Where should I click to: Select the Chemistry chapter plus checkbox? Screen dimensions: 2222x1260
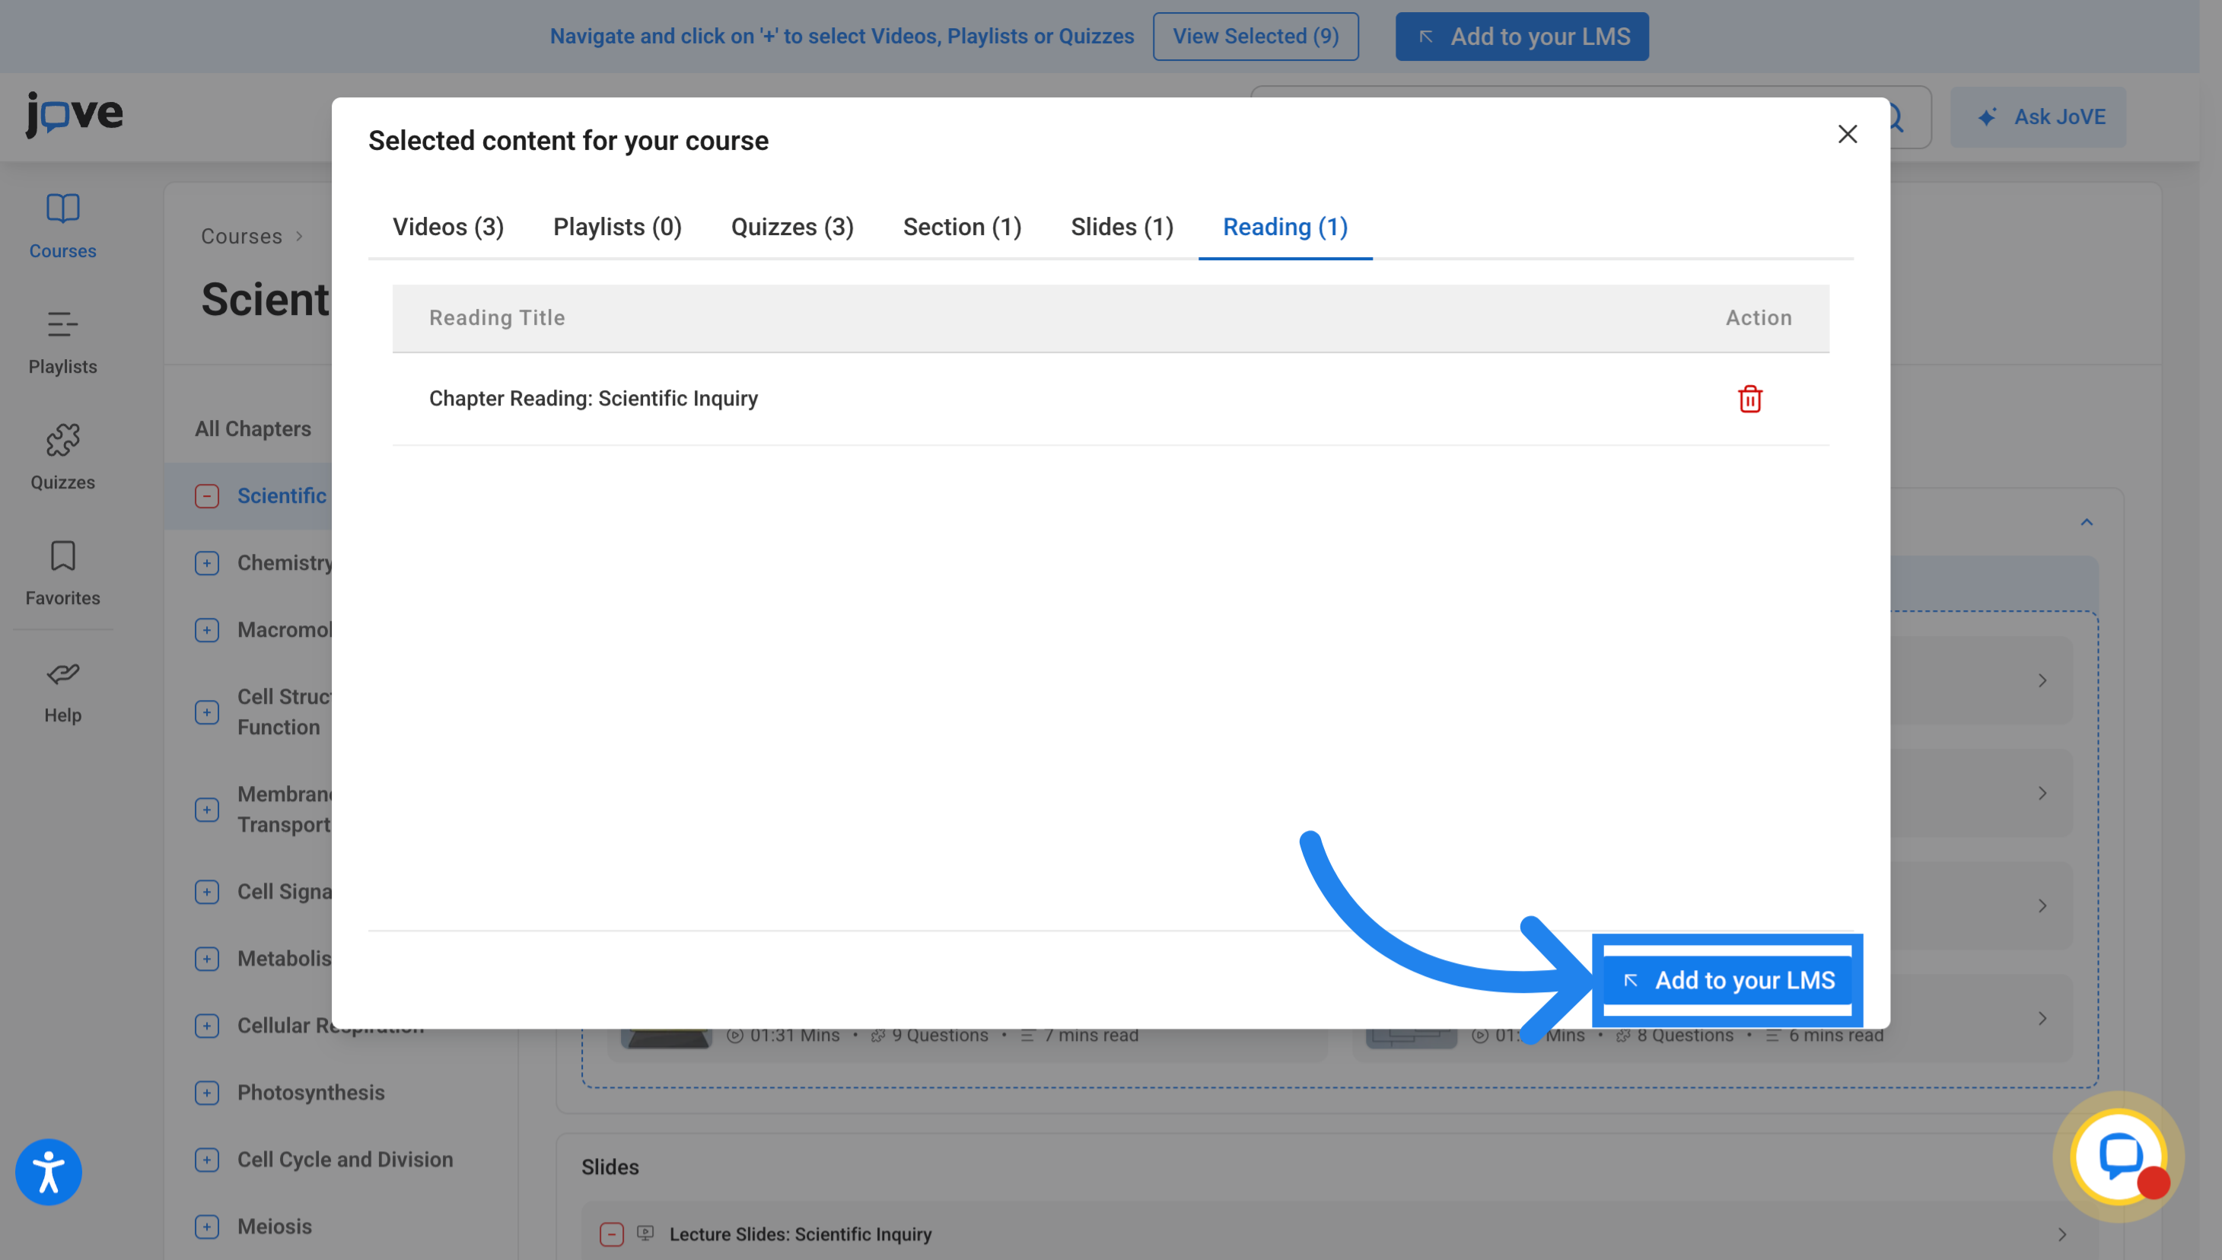coord(207,562)
